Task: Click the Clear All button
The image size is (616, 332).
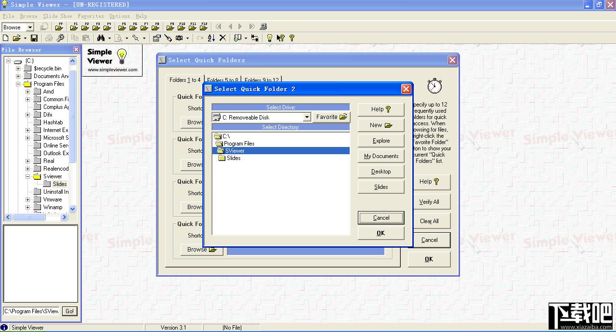Action: (x=429, y=221)
